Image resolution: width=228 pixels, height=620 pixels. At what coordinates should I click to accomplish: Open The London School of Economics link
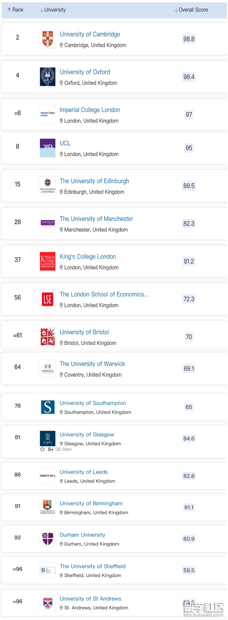tap(104, 294)
